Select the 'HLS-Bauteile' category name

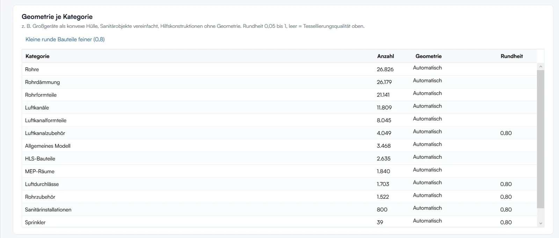pyautogui.click(x=40, y=158)
